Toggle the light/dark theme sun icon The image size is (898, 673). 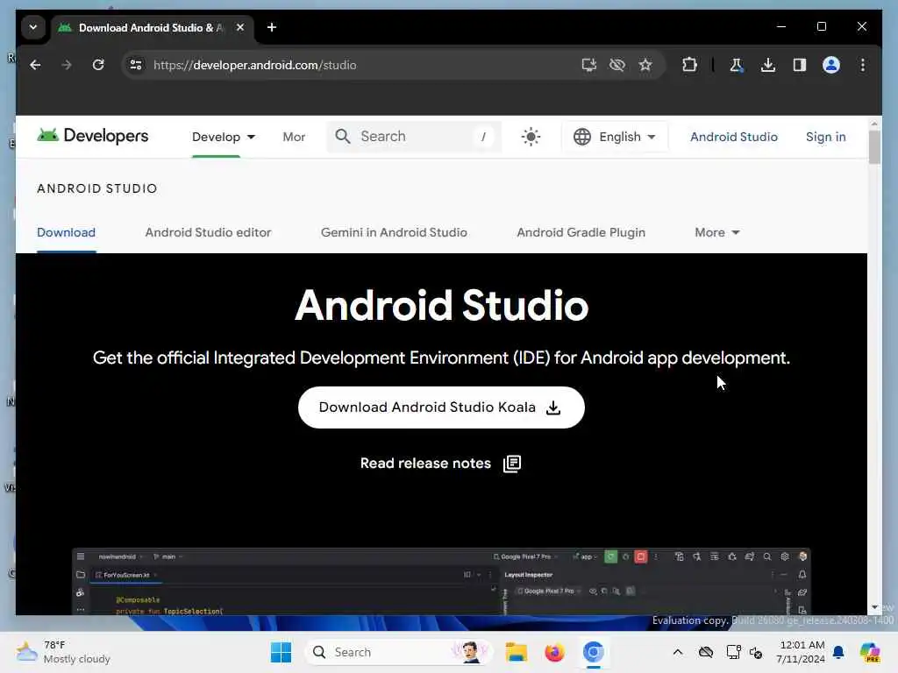[531, 137]
